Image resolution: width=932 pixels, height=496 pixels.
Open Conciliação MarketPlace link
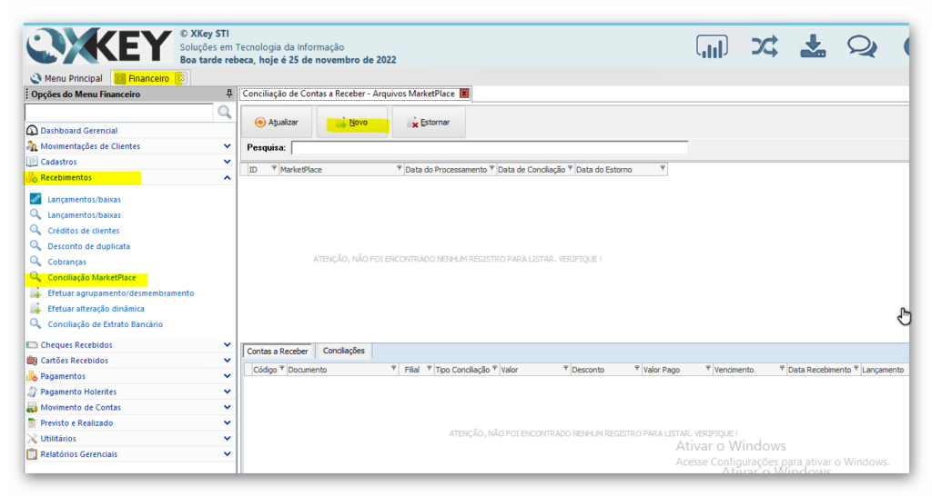[x=92, y=277]
